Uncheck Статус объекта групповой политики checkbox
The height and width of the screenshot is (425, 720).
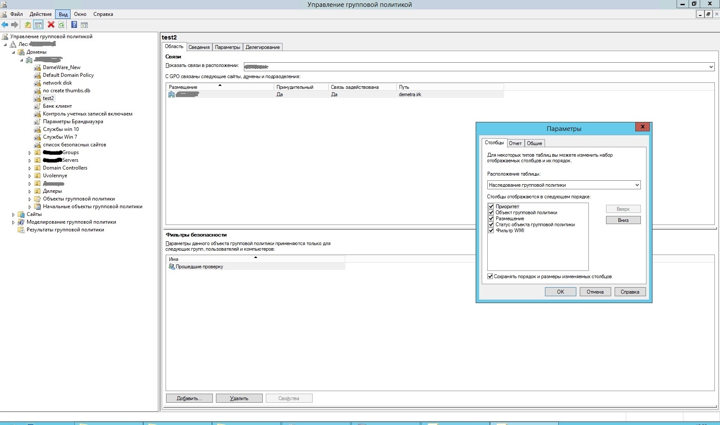click(491, 225)
